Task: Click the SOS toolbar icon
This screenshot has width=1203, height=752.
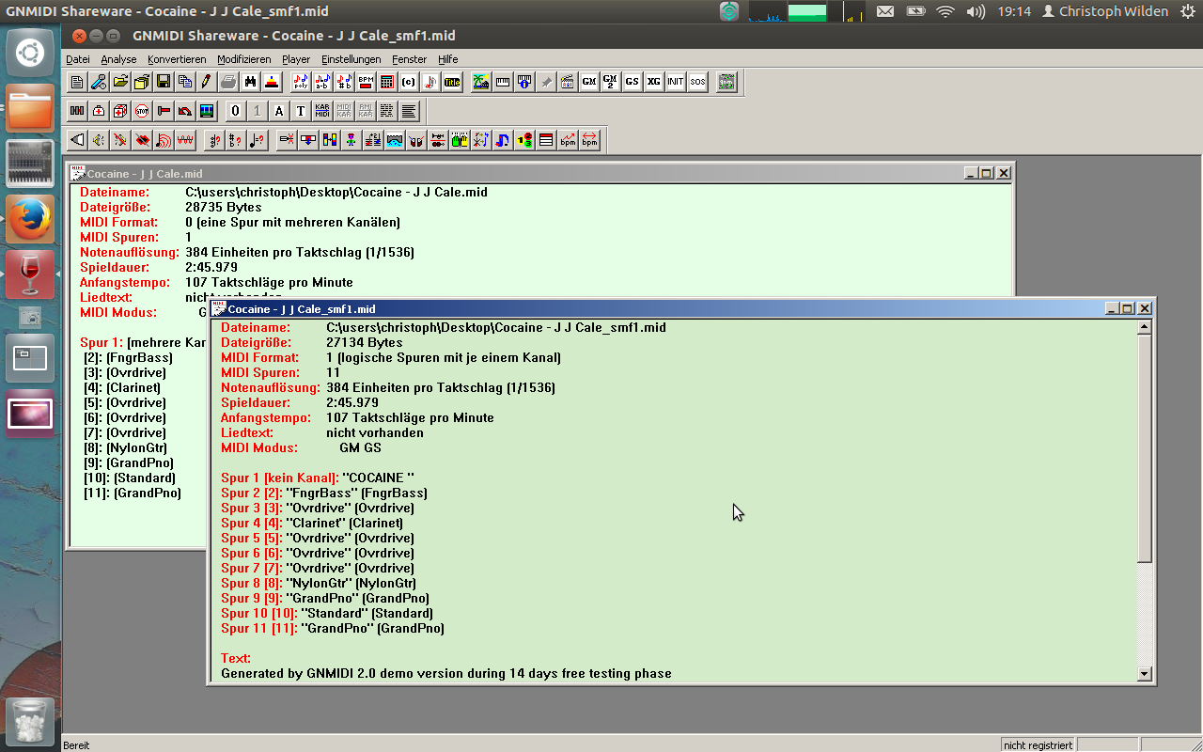Action: pos(697,82)
